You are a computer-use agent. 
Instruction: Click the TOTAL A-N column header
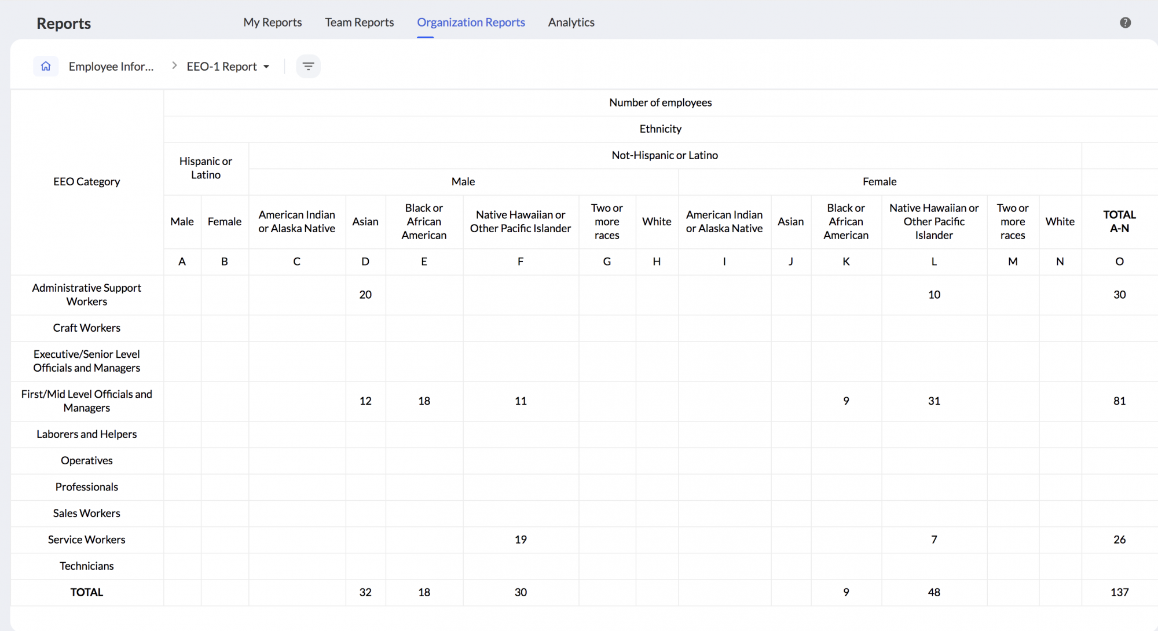click(x=1119, y=221)
